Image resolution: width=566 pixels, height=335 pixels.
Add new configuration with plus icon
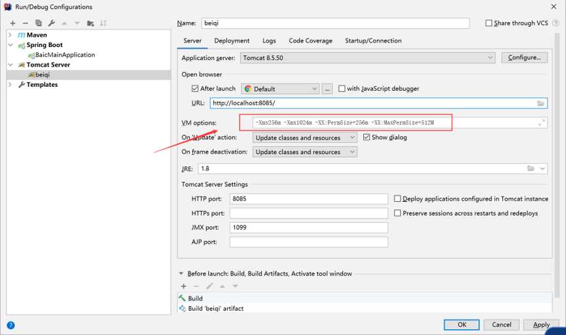[x=13, y=24]
